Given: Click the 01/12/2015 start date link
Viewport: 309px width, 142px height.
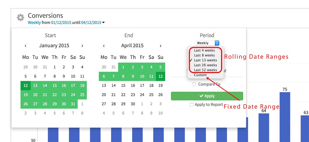Looking at the screenshot, I should point(61,22).
